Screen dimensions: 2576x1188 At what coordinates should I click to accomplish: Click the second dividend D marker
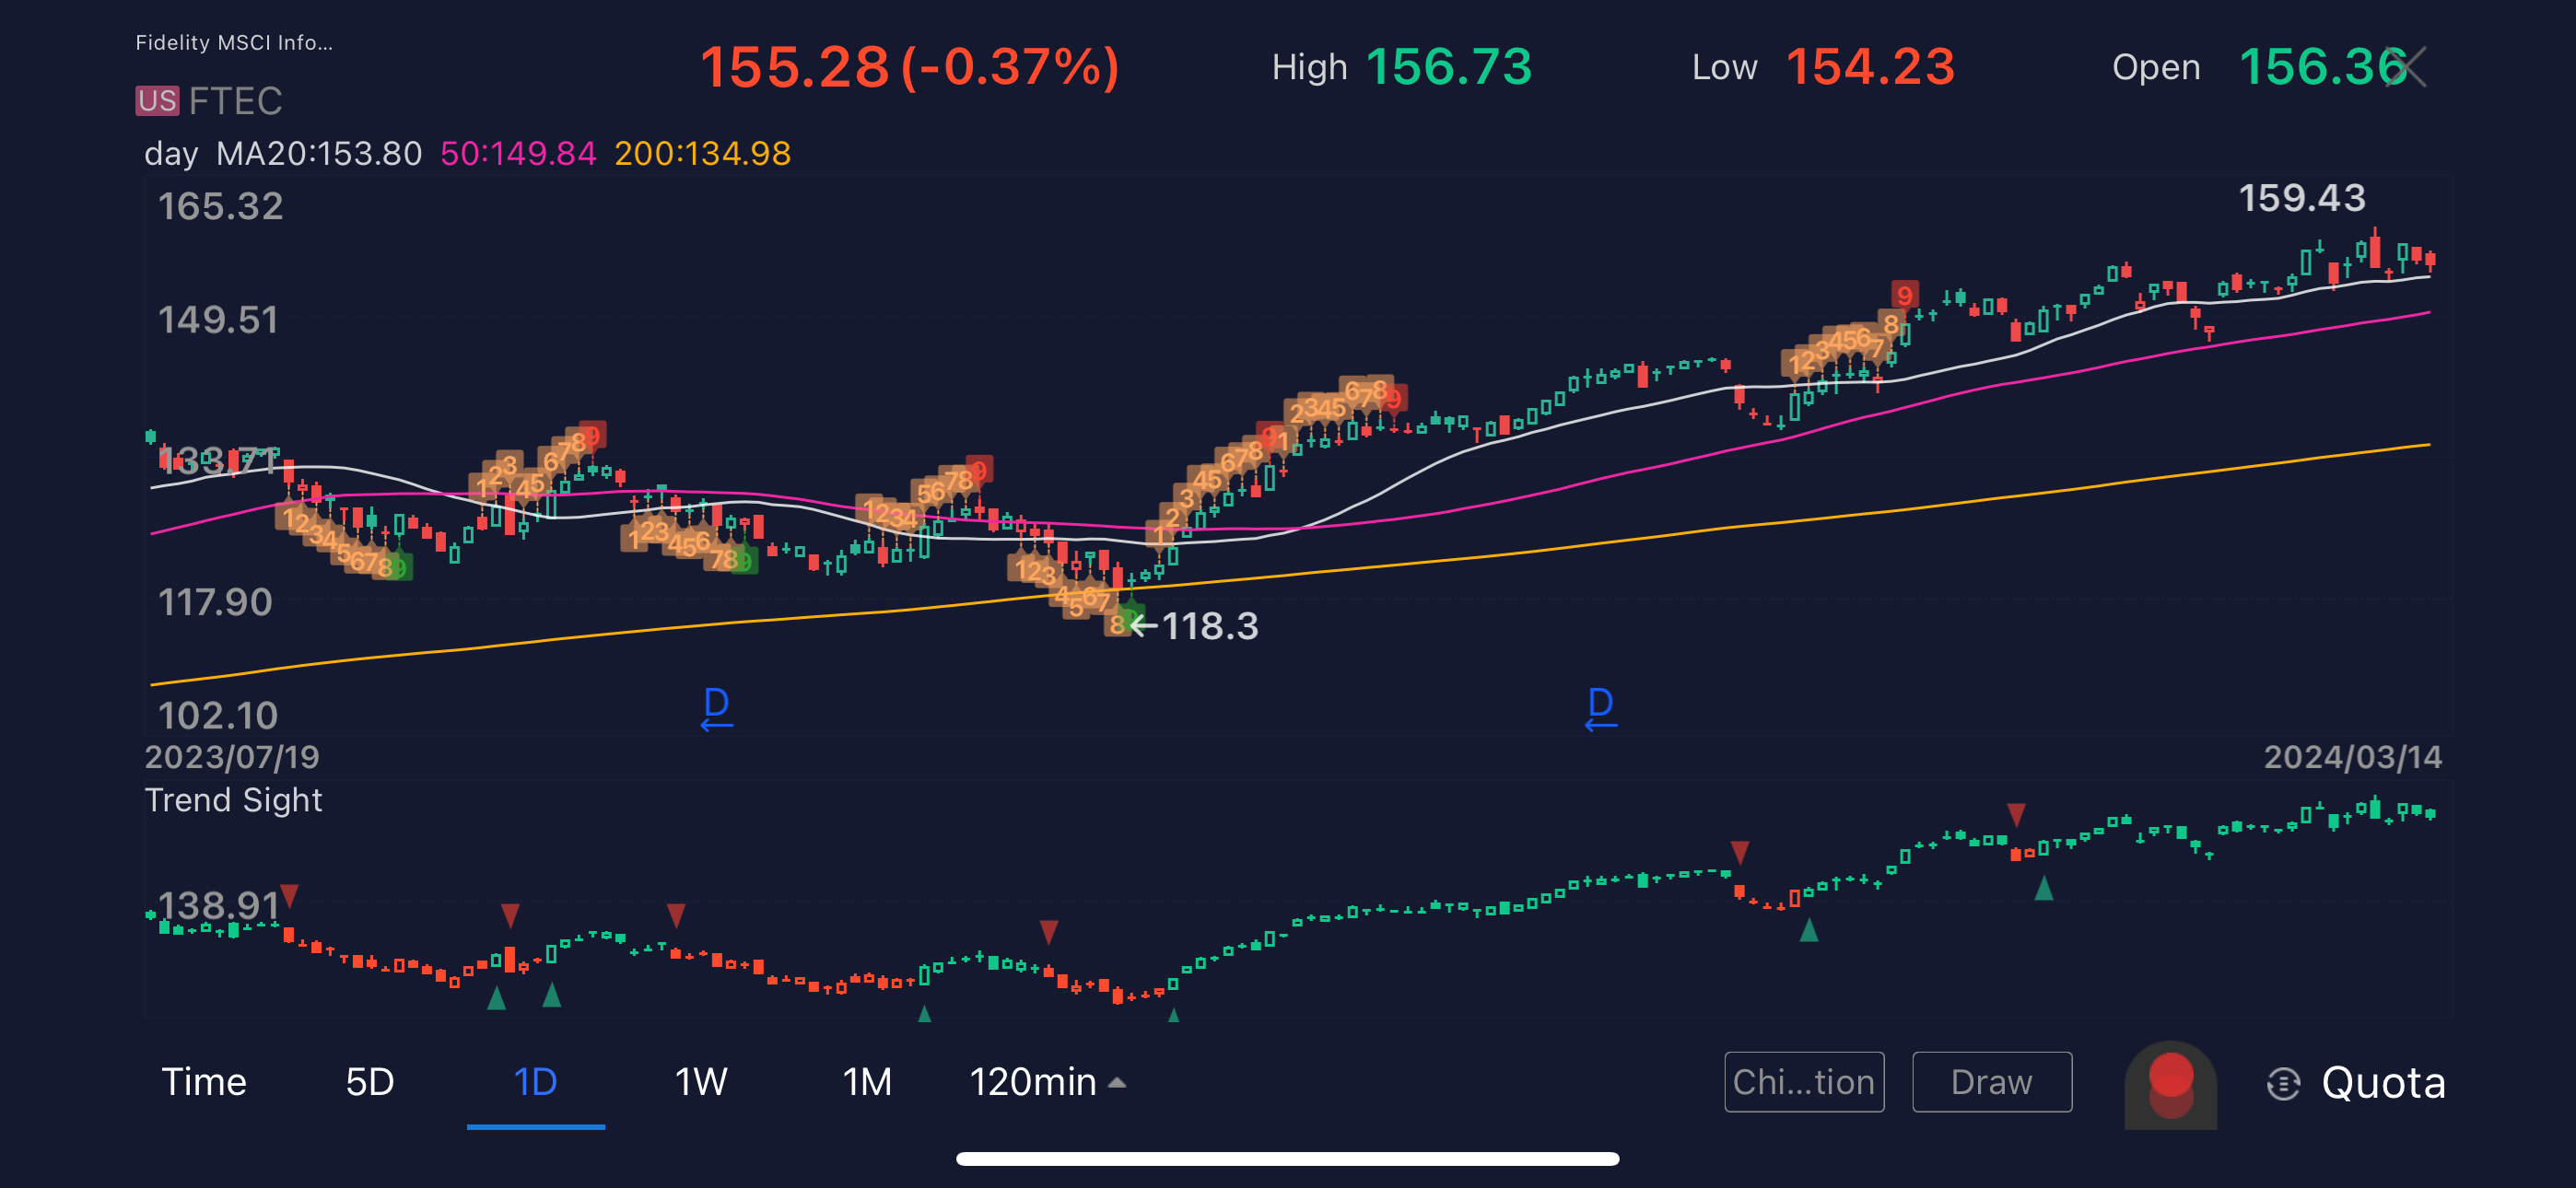tap(1600, 706)
